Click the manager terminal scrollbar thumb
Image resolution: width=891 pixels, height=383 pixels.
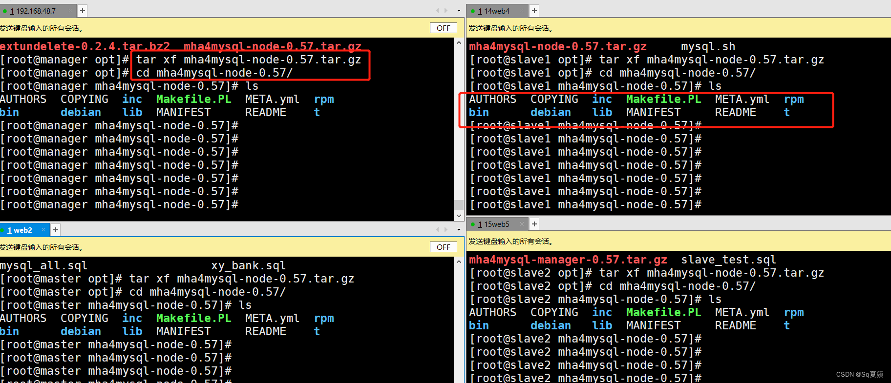[459, 204]
